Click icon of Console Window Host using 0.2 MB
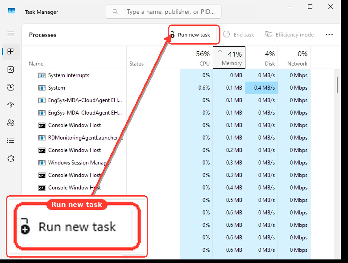Image resolution: width=348 pixels, height=263 pixels. (x=42, y=150)
